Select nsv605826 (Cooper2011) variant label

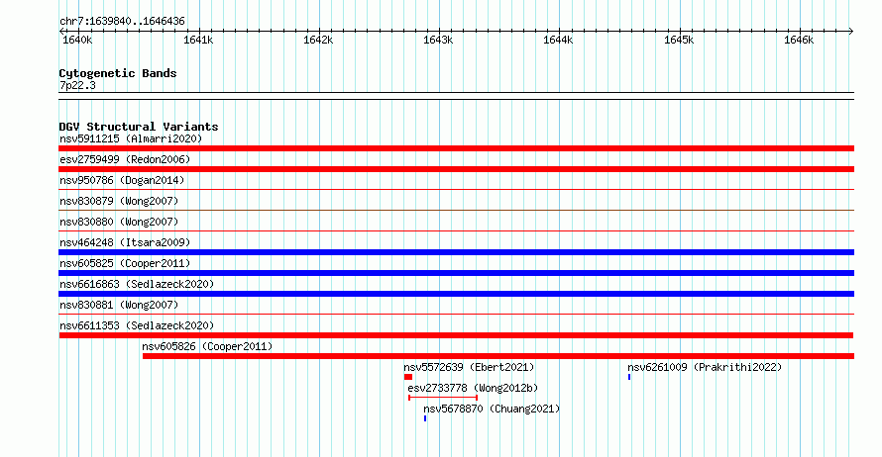[207, 346]
